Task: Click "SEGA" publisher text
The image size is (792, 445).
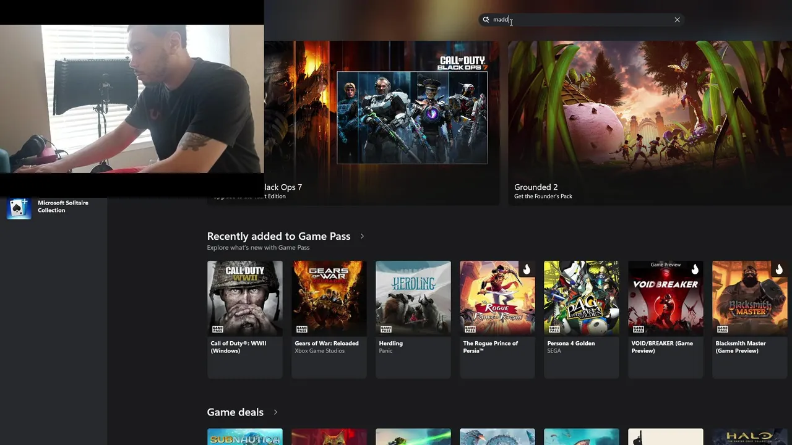Action: pyautogui.click(x=554, y=351)
